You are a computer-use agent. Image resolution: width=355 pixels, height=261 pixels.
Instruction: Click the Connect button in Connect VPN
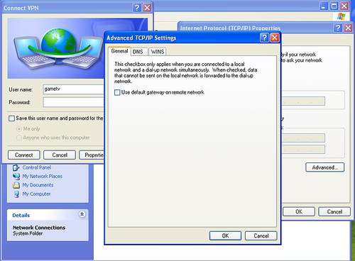pos(24,155)
